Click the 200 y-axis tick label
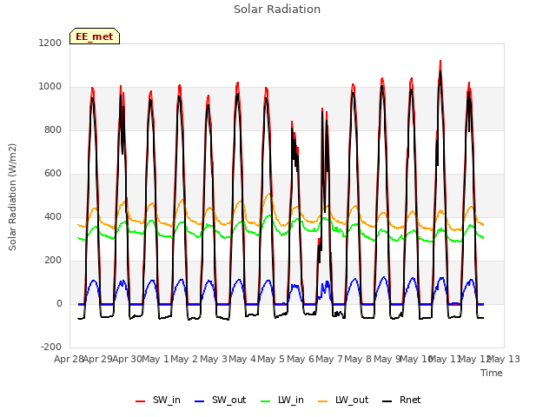 [x=53, y=261]
